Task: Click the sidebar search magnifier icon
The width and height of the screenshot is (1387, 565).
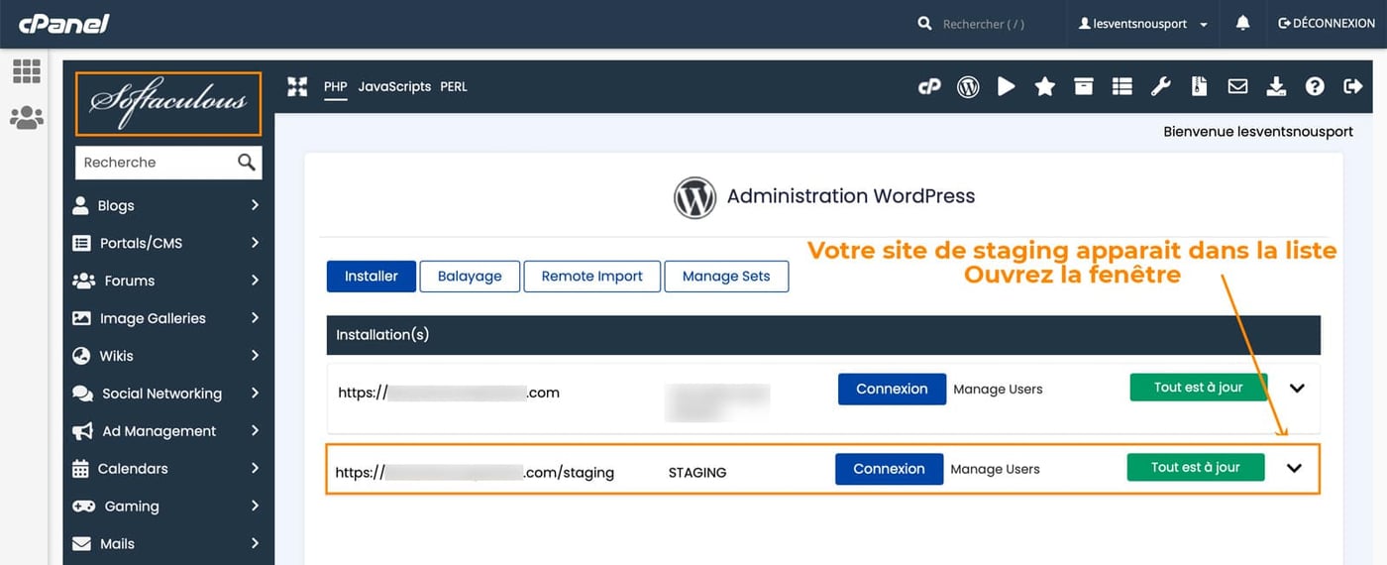Action: [x=247, y=163]
